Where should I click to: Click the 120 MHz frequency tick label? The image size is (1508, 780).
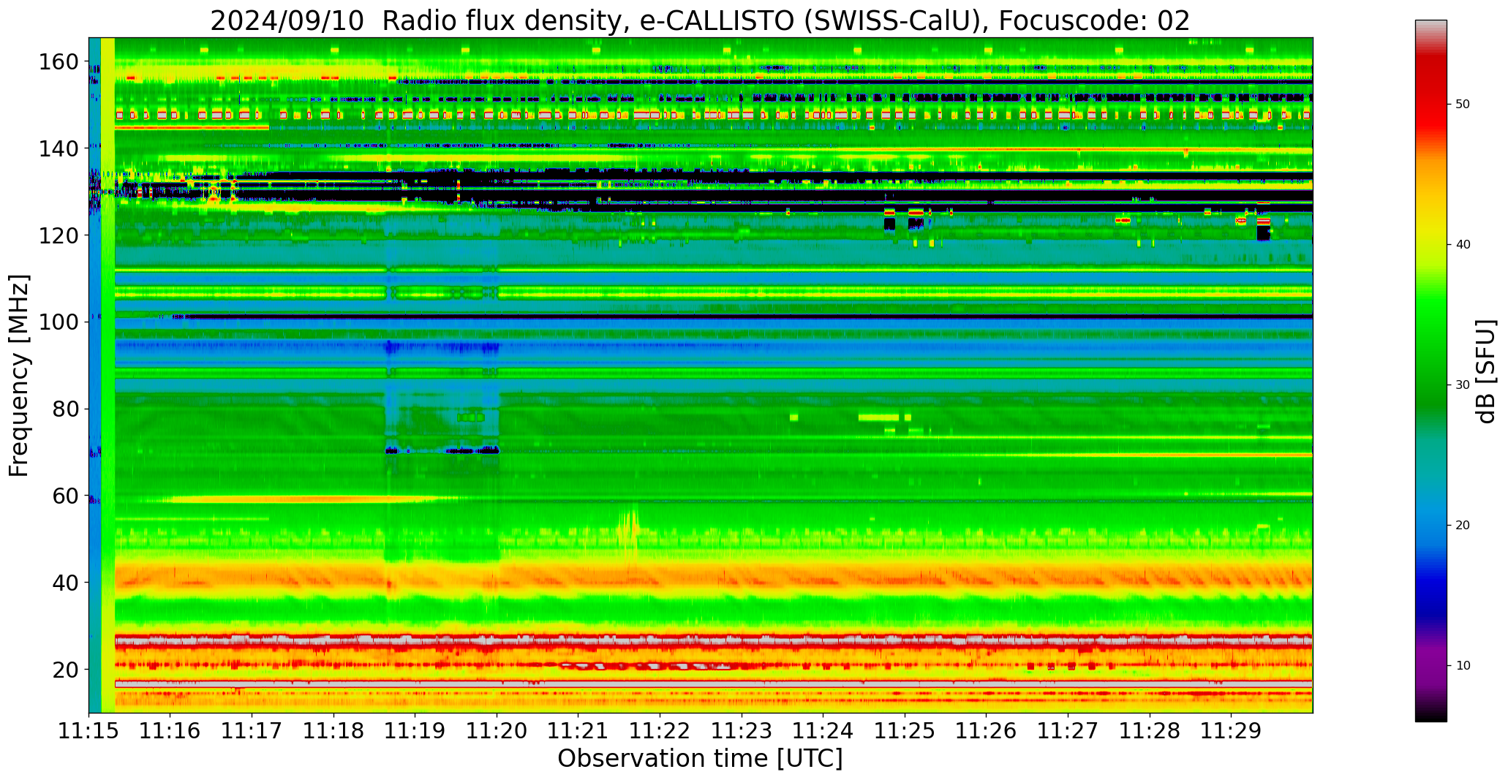[x=59, y=235]
